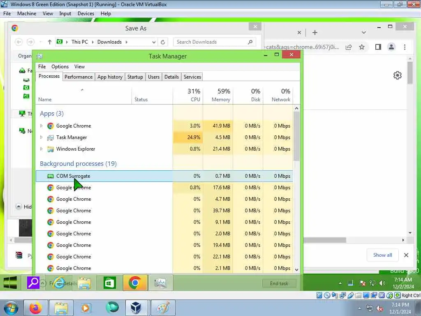The image size is (421, 316).
Task: Open Task Manager Options menu
Action: coord(60,67)
